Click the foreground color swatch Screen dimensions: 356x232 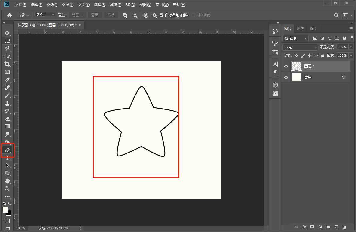tap(5, 210)
